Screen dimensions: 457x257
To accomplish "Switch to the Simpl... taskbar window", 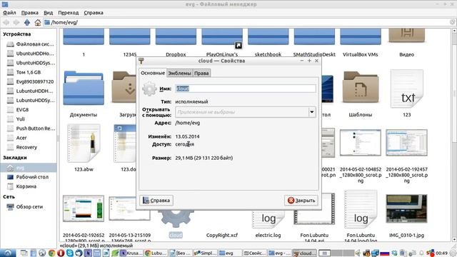I will [x=205, y=253].
